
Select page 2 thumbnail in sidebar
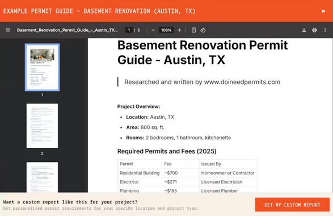(x=42, y=126)
